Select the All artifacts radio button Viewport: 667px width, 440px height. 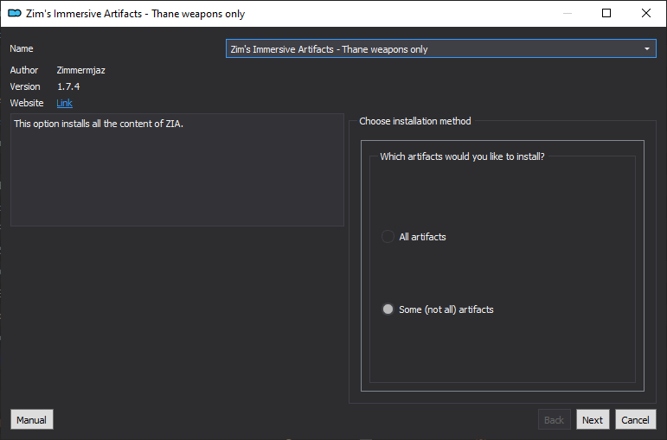388,236
